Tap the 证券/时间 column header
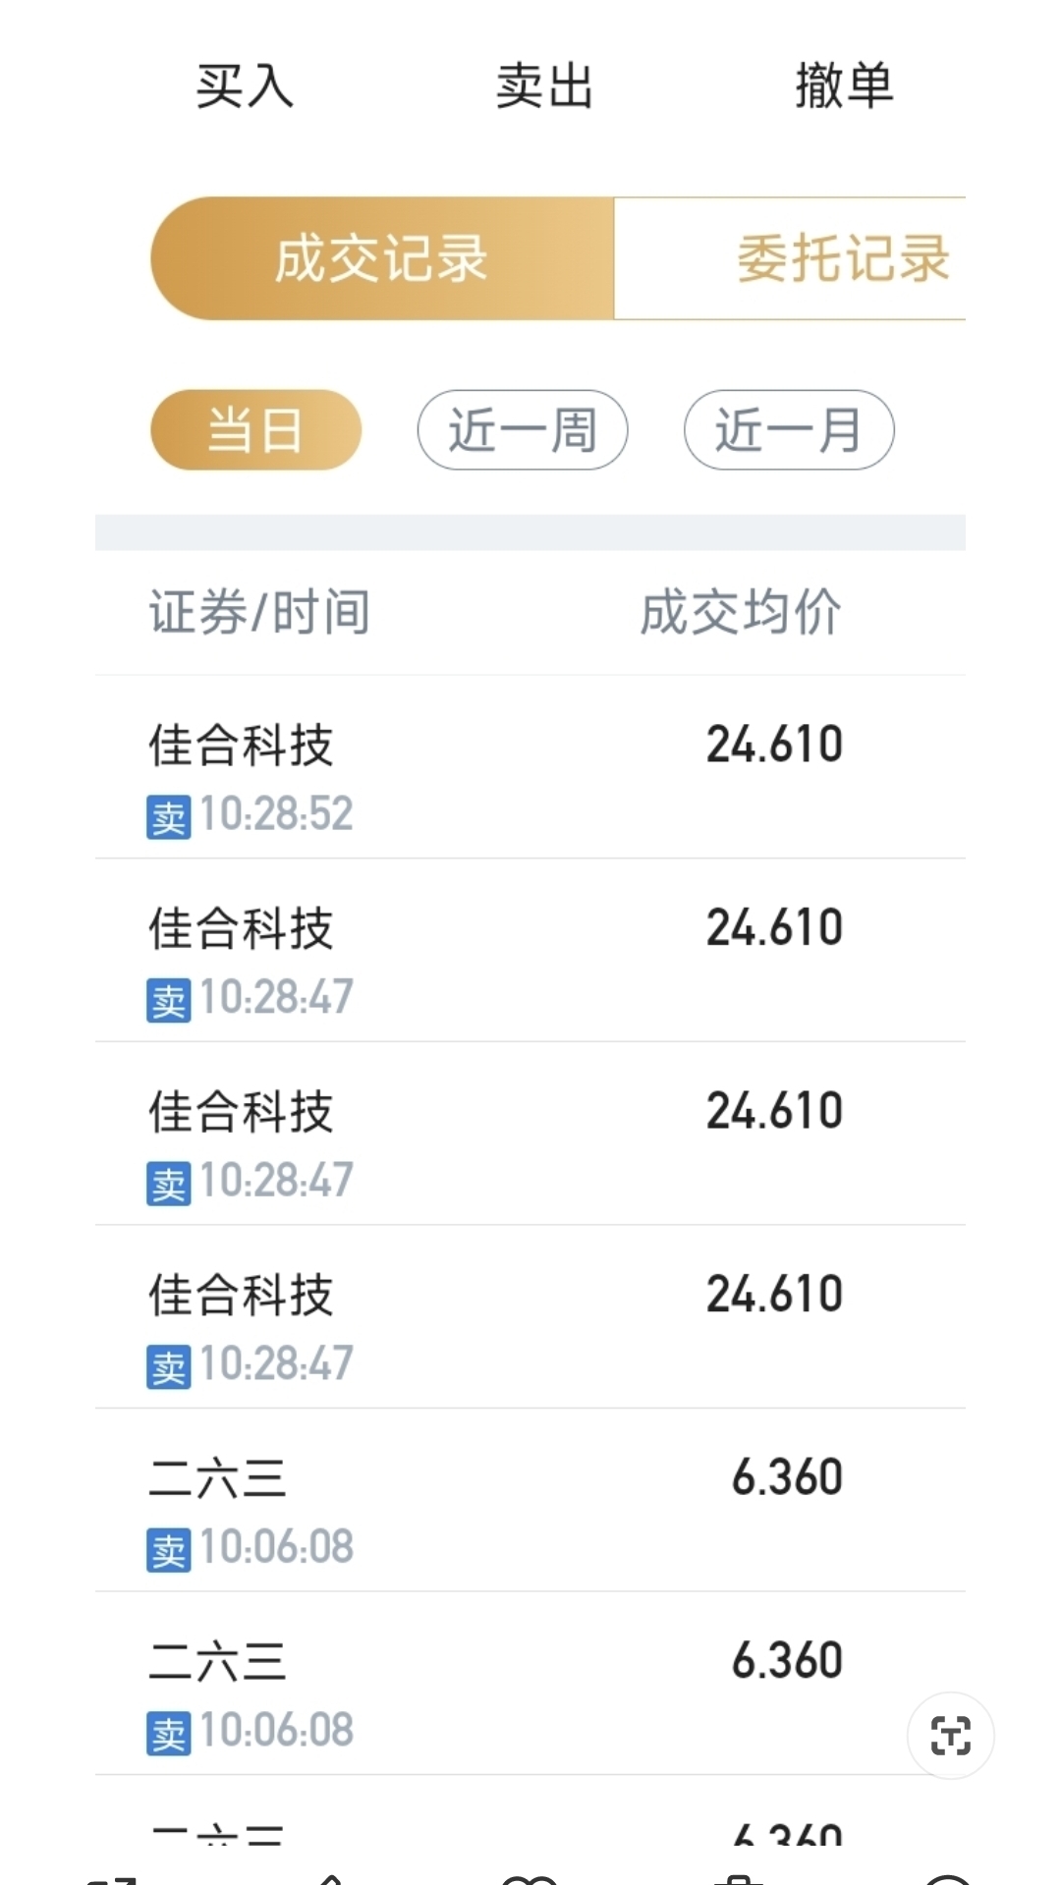 (x=259, y=612)
